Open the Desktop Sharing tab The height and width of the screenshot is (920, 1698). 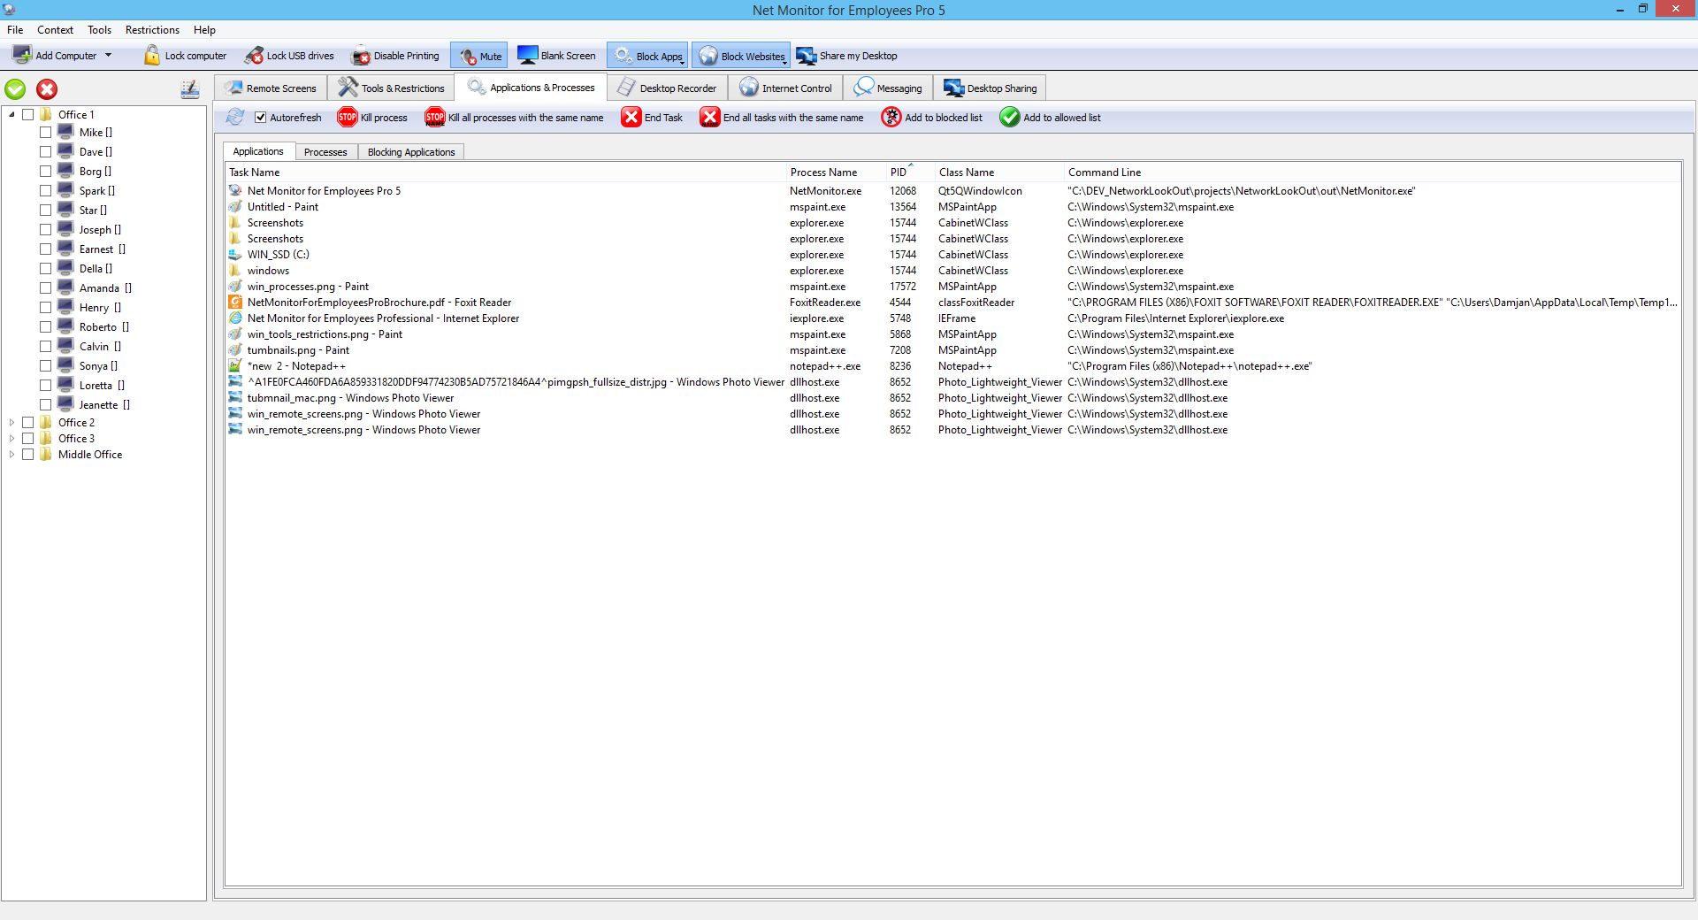point(990,88)
